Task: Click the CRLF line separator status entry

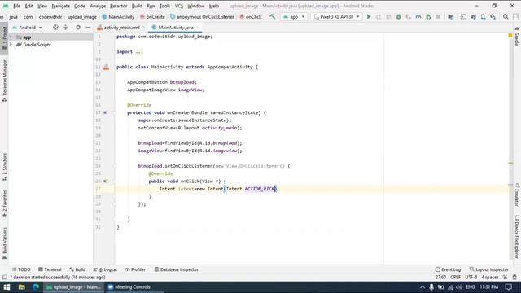Action: click(456, 277)
